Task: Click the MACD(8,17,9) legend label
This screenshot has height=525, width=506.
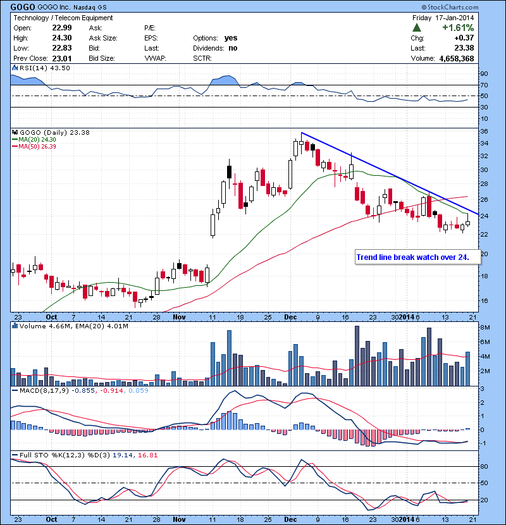Action: (44, 390)
